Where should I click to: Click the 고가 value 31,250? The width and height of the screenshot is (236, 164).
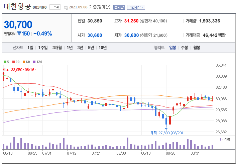131,21
